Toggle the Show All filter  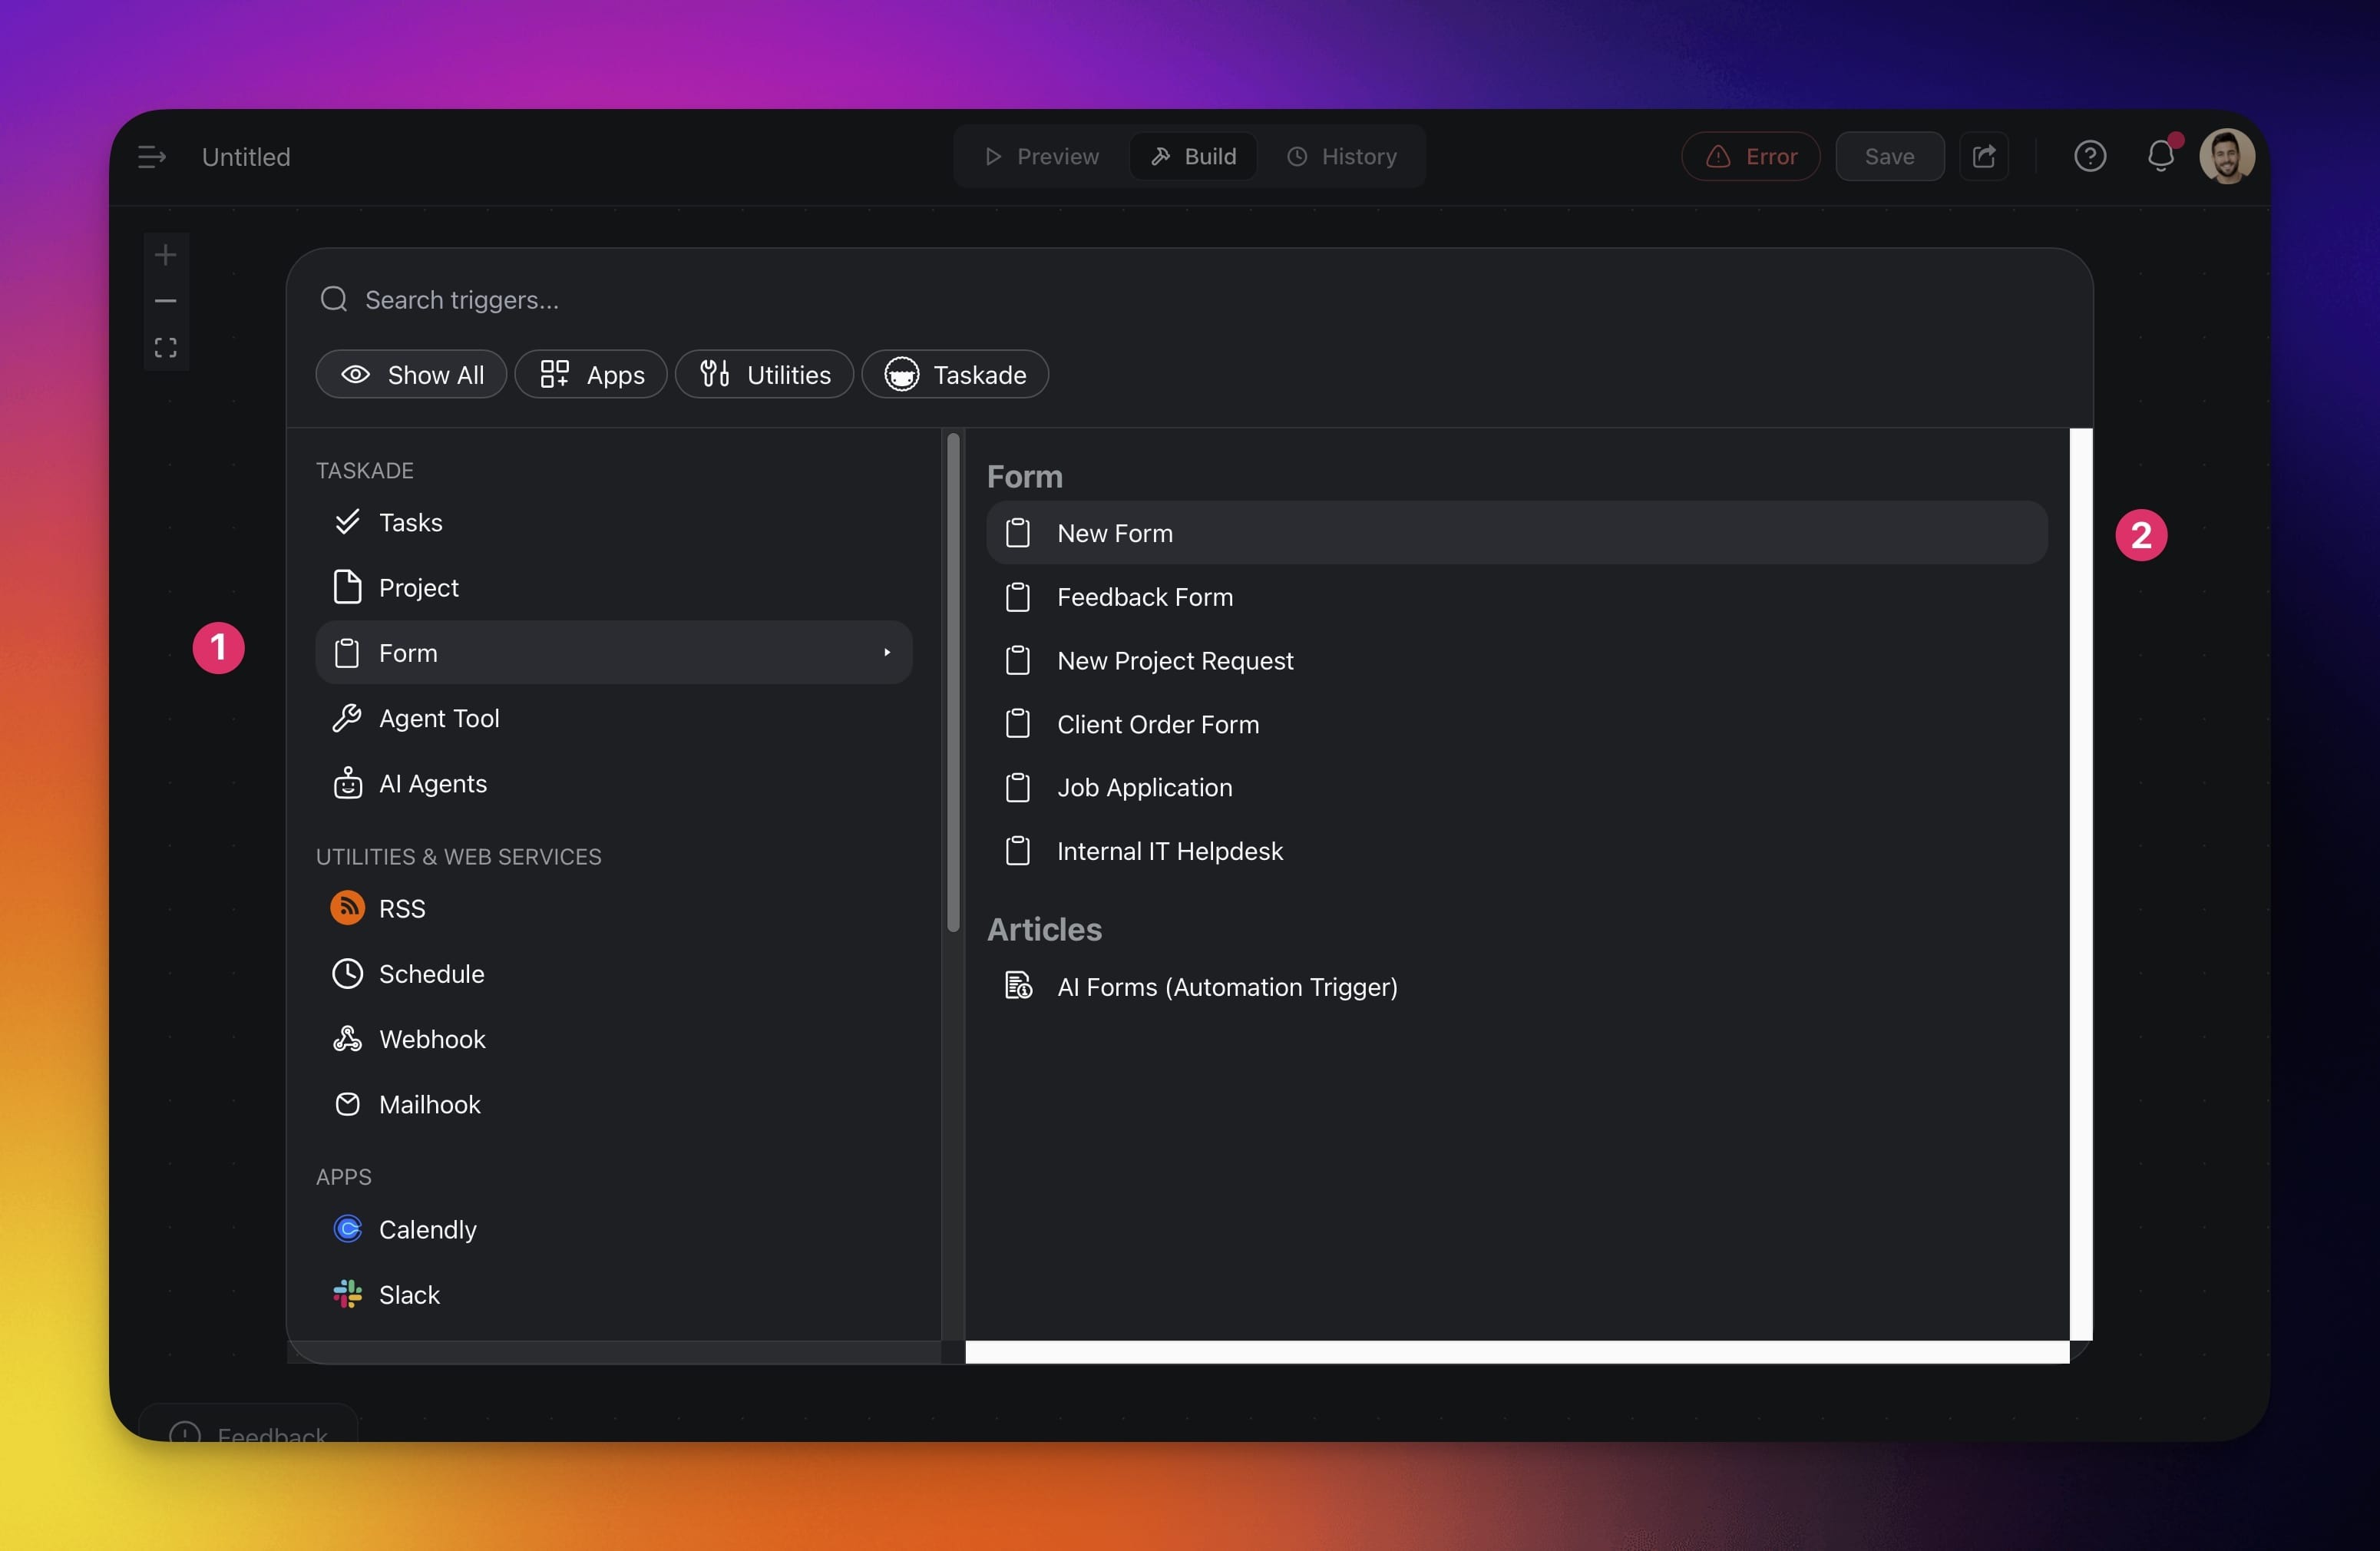click(x=412, y=375)
